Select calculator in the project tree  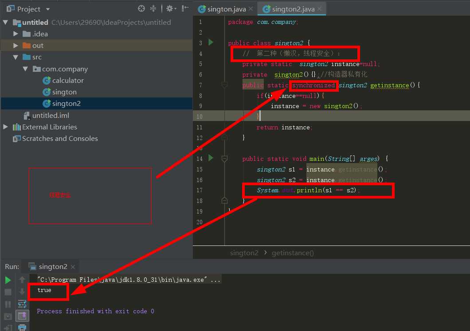pos(68,80)
